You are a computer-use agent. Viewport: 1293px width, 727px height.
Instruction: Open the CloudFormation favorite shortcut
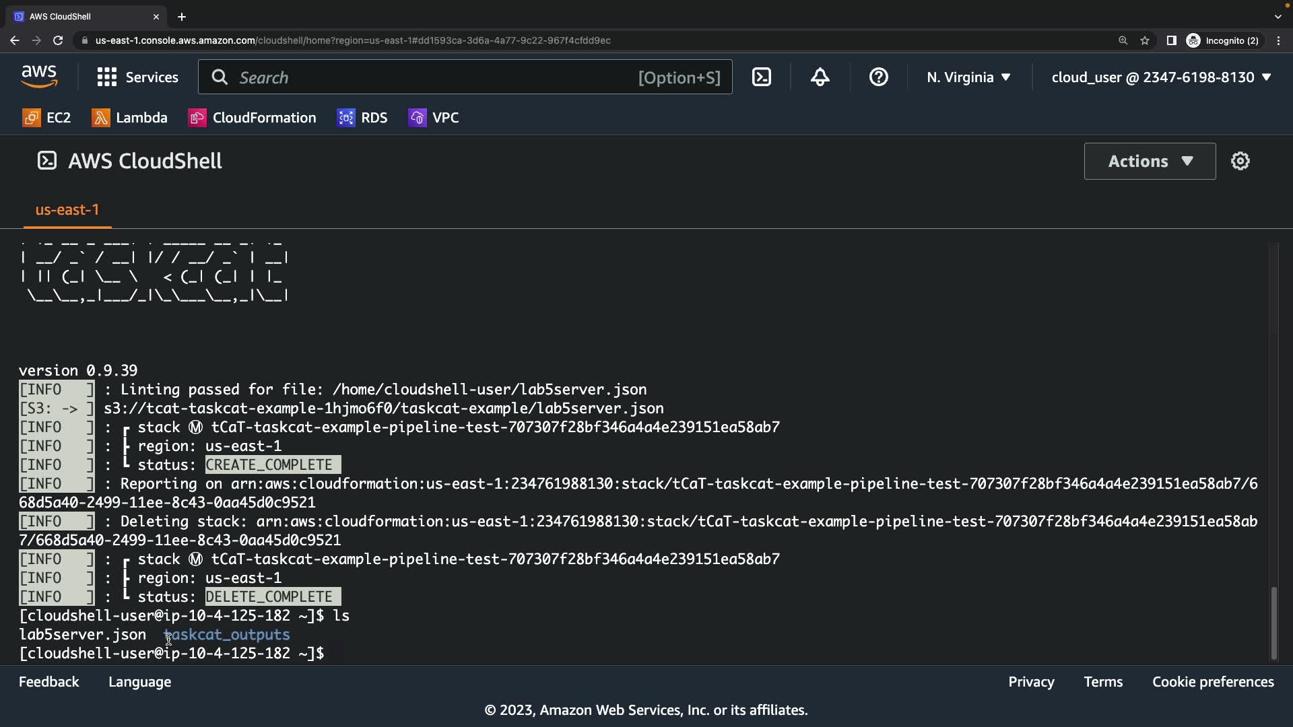click(252, 118)
